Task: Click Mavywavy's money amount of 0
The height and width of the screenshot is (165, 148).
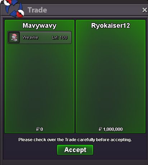Action: point(42,129)
